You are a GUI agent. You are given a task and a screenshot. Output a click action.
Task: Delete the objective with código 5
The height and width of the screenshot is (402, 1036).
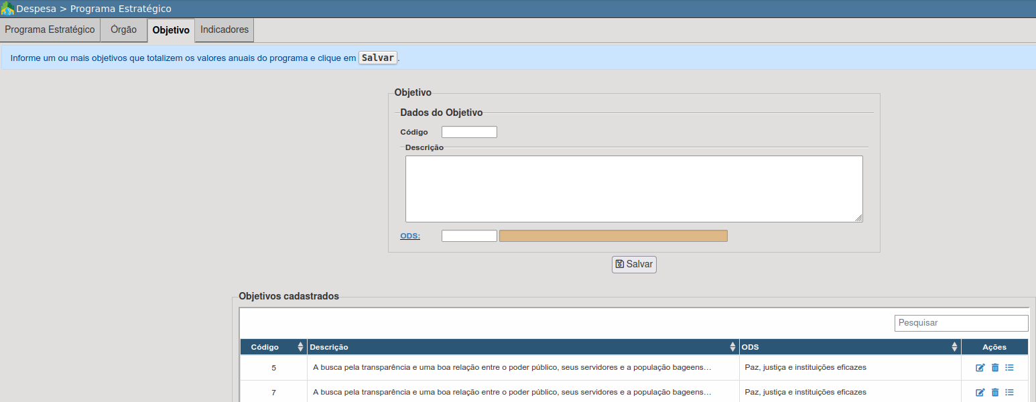995,368
